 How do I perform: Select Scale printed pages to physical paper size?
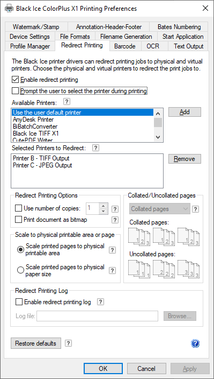21,270
